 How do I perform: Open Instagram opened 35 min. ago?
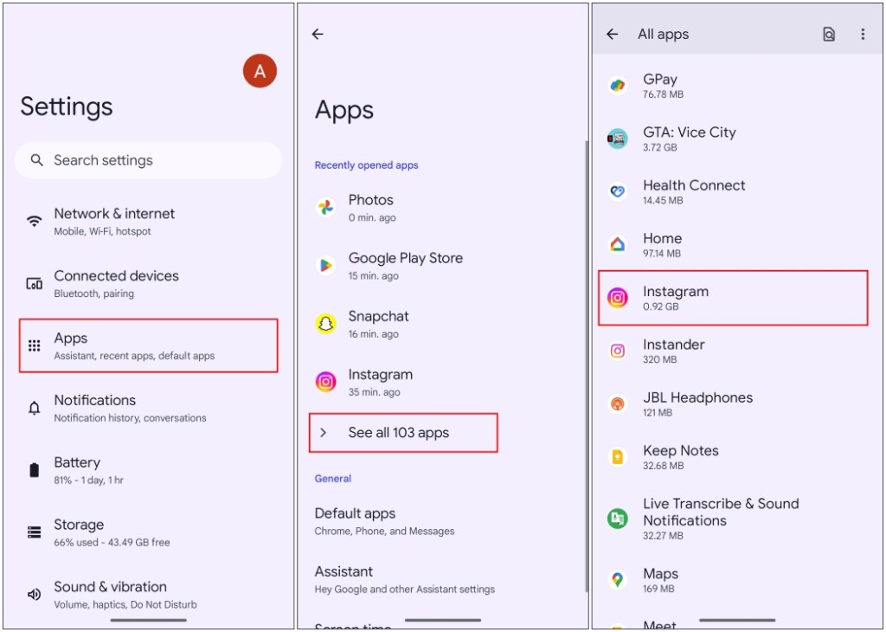(x=442, y=382)
